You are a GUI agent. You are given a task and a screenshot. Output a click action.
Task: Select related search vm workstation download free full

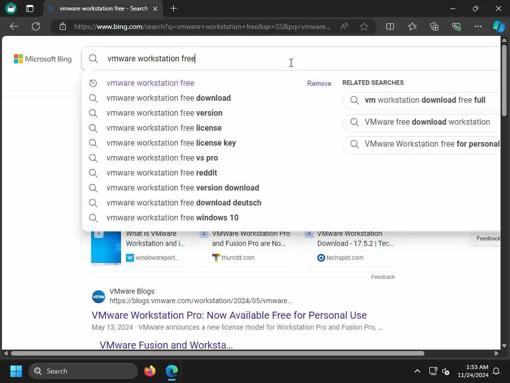pos(421,100)
